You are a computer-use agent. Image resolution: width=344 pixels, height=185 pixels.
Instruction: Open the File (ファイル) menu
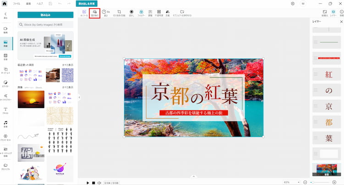coord(17,4)
